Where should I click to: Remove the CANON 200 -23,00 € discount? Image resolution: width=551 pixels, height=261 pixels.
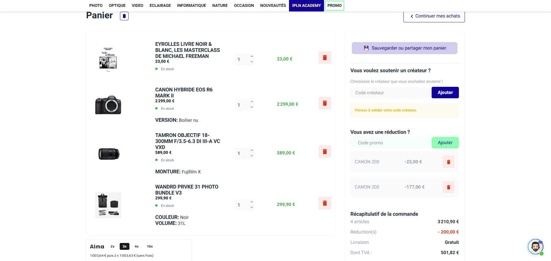point(448,162)
